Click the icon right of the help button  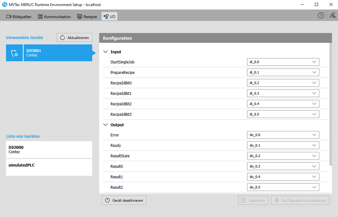pos(332,16)
